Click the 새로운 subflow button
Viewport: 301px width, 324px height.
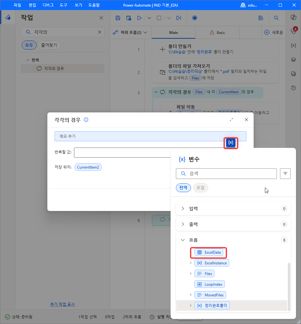click(x=273, y=32)
